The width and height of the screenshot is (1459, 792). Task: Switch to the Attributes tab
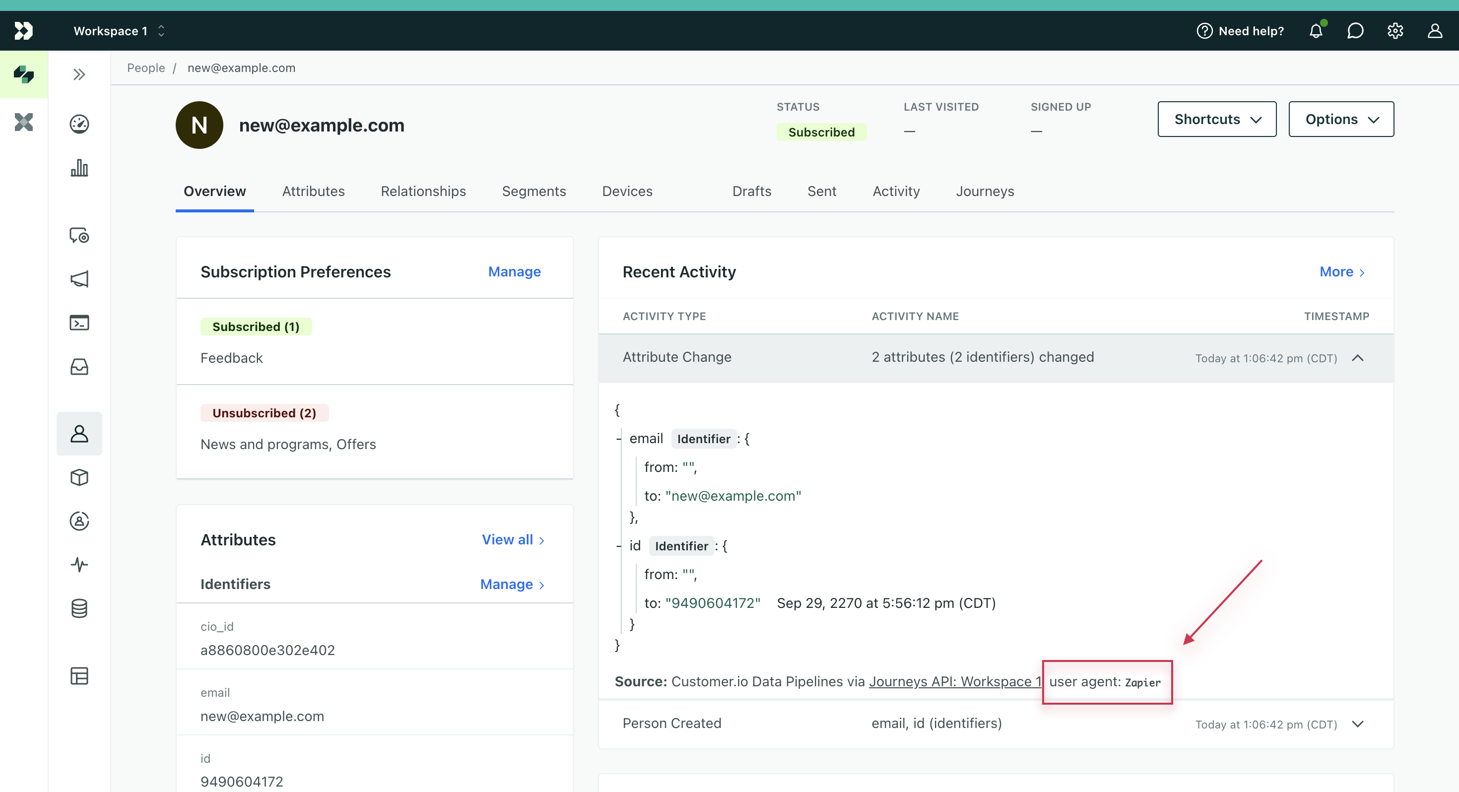[x=312, y=191]
